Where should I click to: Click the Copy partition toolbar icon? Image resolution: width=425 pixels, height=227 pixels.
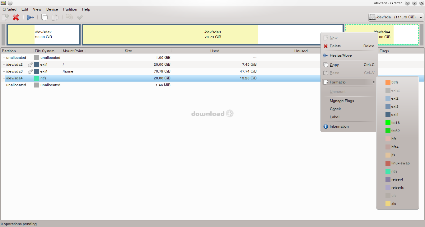tap(44, 17)
